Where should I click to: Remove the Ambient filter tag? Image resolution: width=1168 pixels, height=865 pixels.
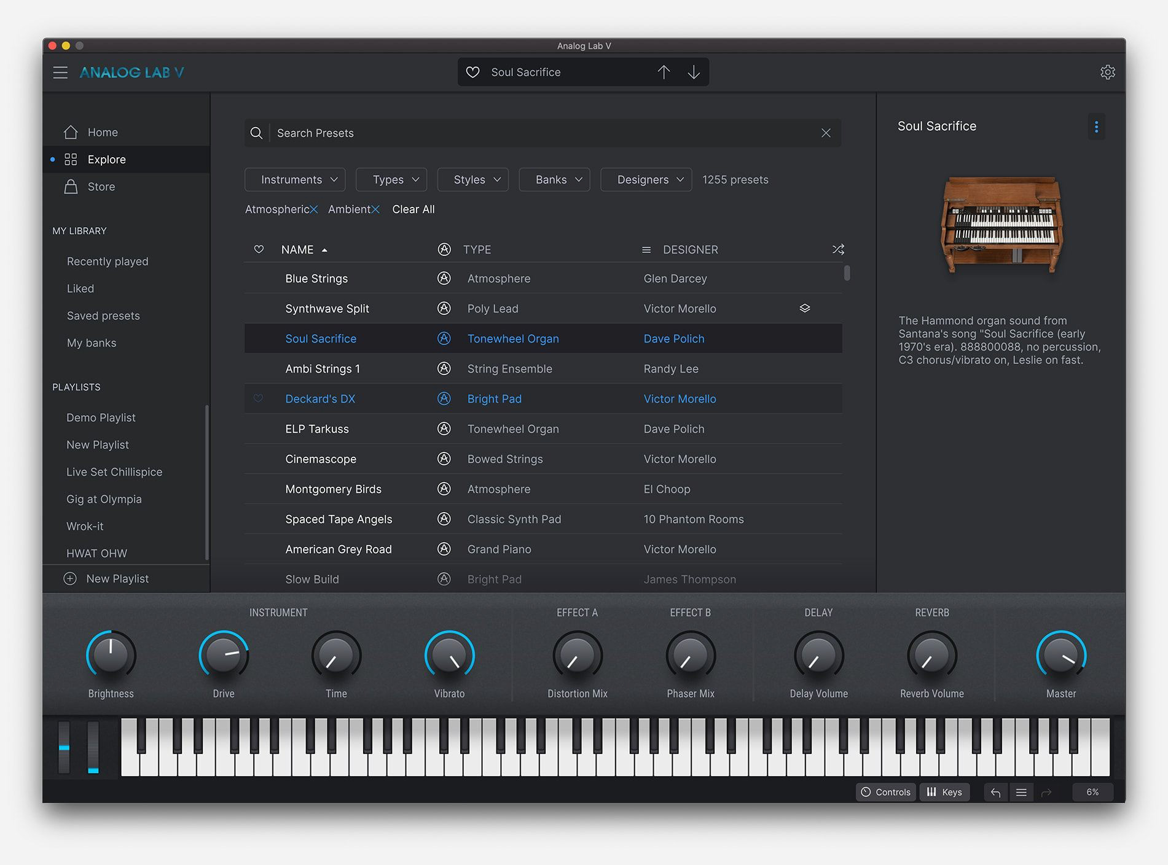[375, 209]
